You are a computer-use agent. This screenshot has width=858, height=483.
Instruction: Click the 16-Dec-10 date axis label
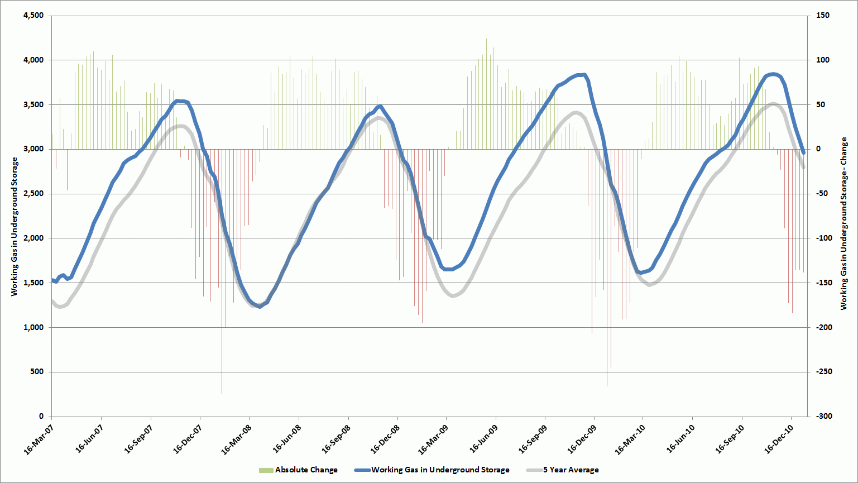776,439
